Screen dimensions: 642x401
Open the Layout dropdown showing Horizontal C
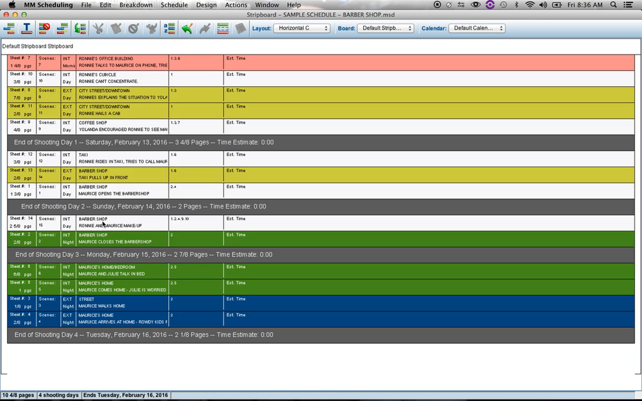pos(302,28)
